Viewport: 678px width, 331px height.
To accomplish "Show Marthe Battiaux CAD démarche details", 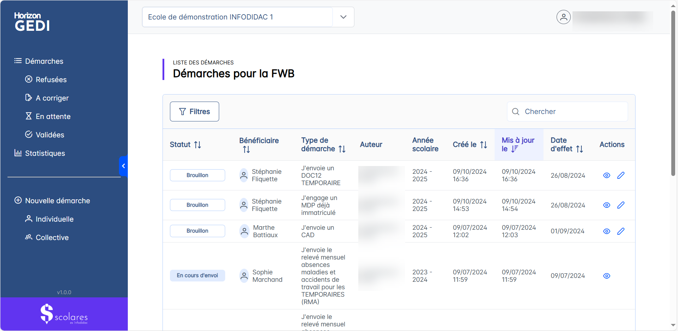I will [606, 231].
